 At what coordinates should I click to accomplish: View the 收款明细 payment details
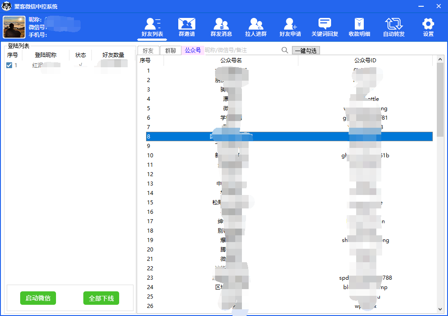click(358, 27)
